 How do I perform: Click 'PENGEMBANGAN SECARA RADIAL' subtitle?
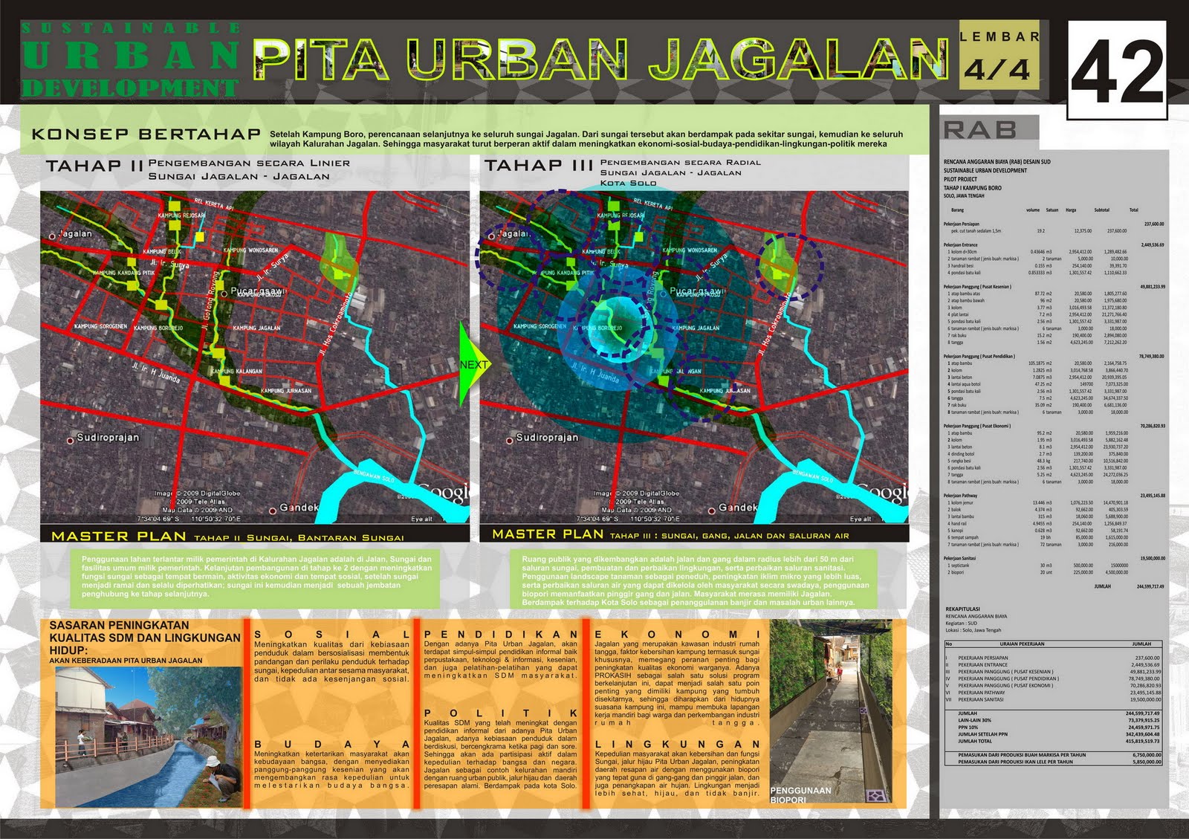[x=681, y=162]
